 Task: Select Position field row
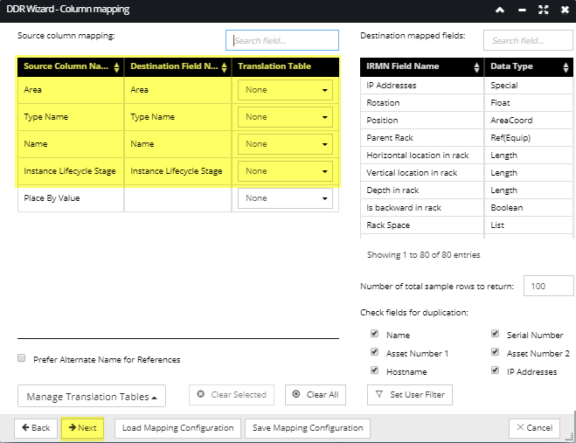point(467,121)
